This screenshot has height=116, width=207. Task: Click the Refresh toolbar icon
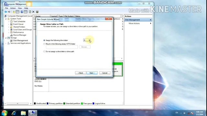coord(30,12)
